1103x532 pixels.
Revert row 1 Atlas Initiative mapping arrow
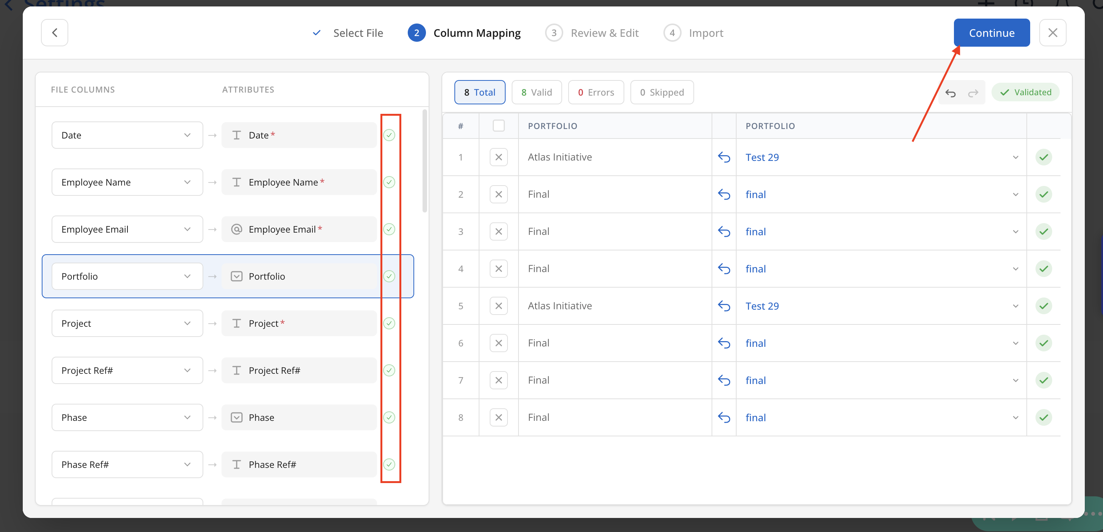pos(724,157)
